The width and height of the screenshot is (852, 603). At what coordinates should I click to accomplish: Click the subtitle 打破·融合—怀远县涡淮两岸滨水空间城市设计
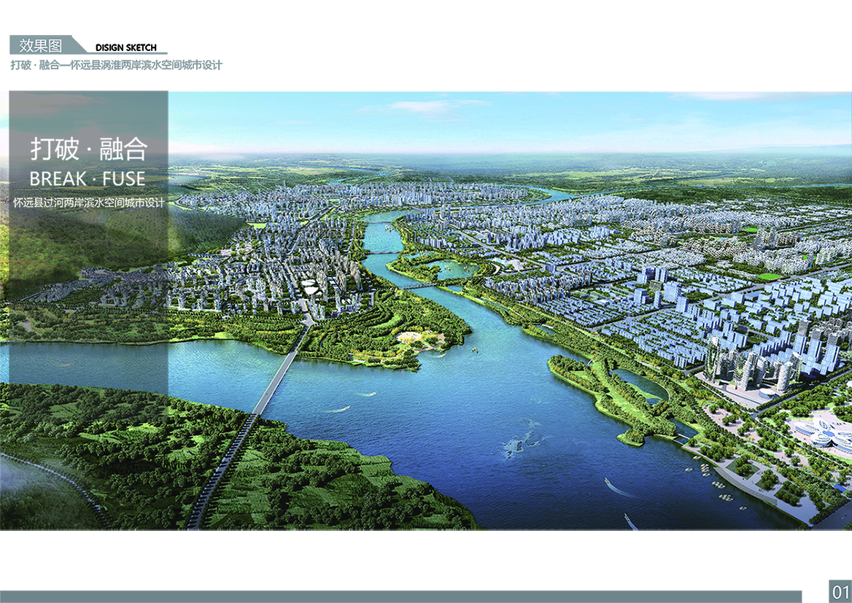117,65
